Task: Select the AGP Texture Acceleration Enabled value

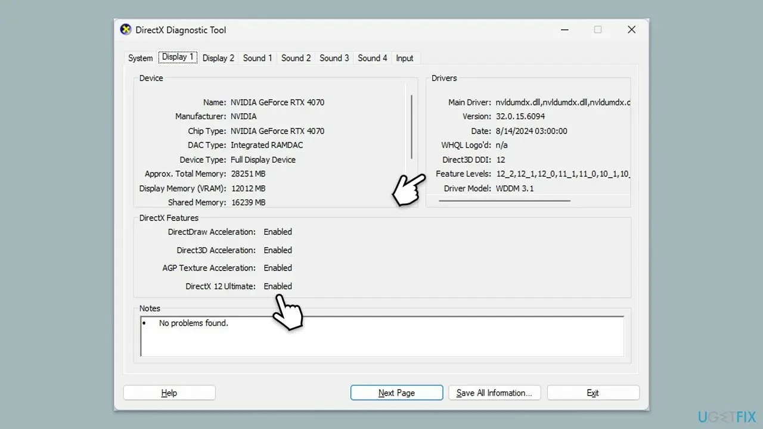Action: [278, 268]
